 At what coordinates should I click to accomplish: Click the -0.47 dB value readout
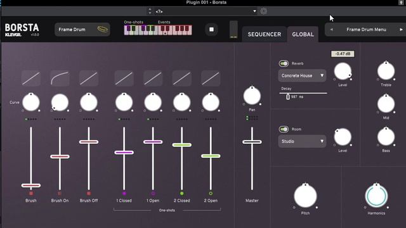343,54
